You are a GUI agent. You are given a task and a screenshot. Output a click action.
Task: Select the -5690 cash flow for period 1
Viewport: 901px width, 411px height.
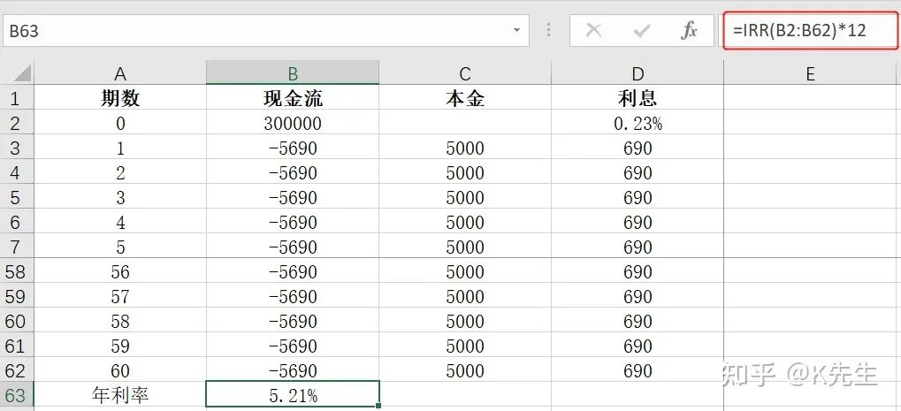click(x=293, y=148)
